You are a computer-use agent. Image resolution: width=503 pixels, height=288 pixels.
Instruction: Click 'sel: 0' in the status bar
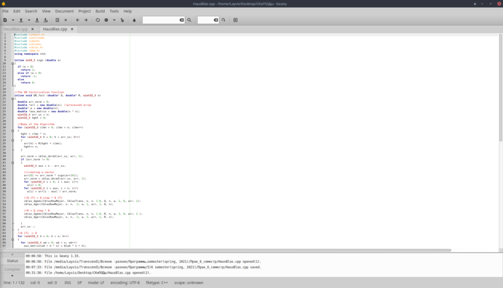click(x=52, y=282)
